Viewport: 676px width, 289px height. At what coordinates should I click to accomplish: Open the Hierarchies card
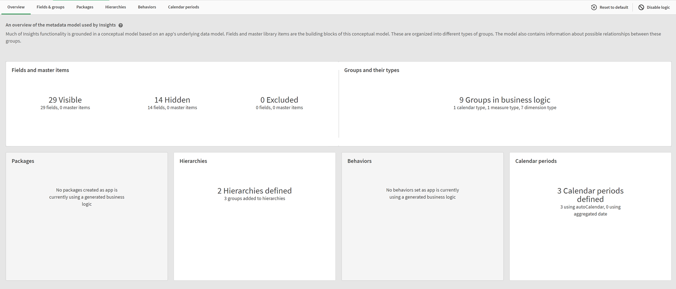coord(255,216)
